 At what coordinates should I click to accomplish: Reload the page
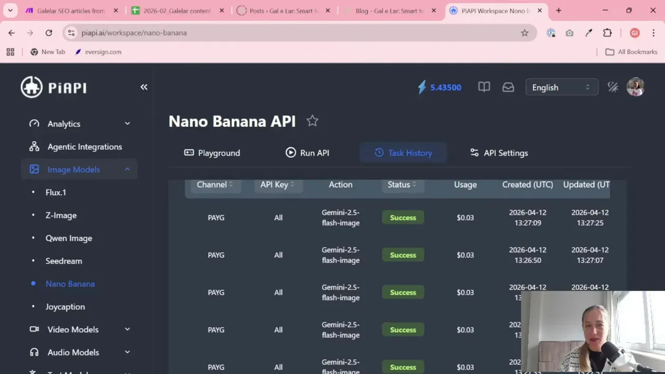(x=49, y=33)
